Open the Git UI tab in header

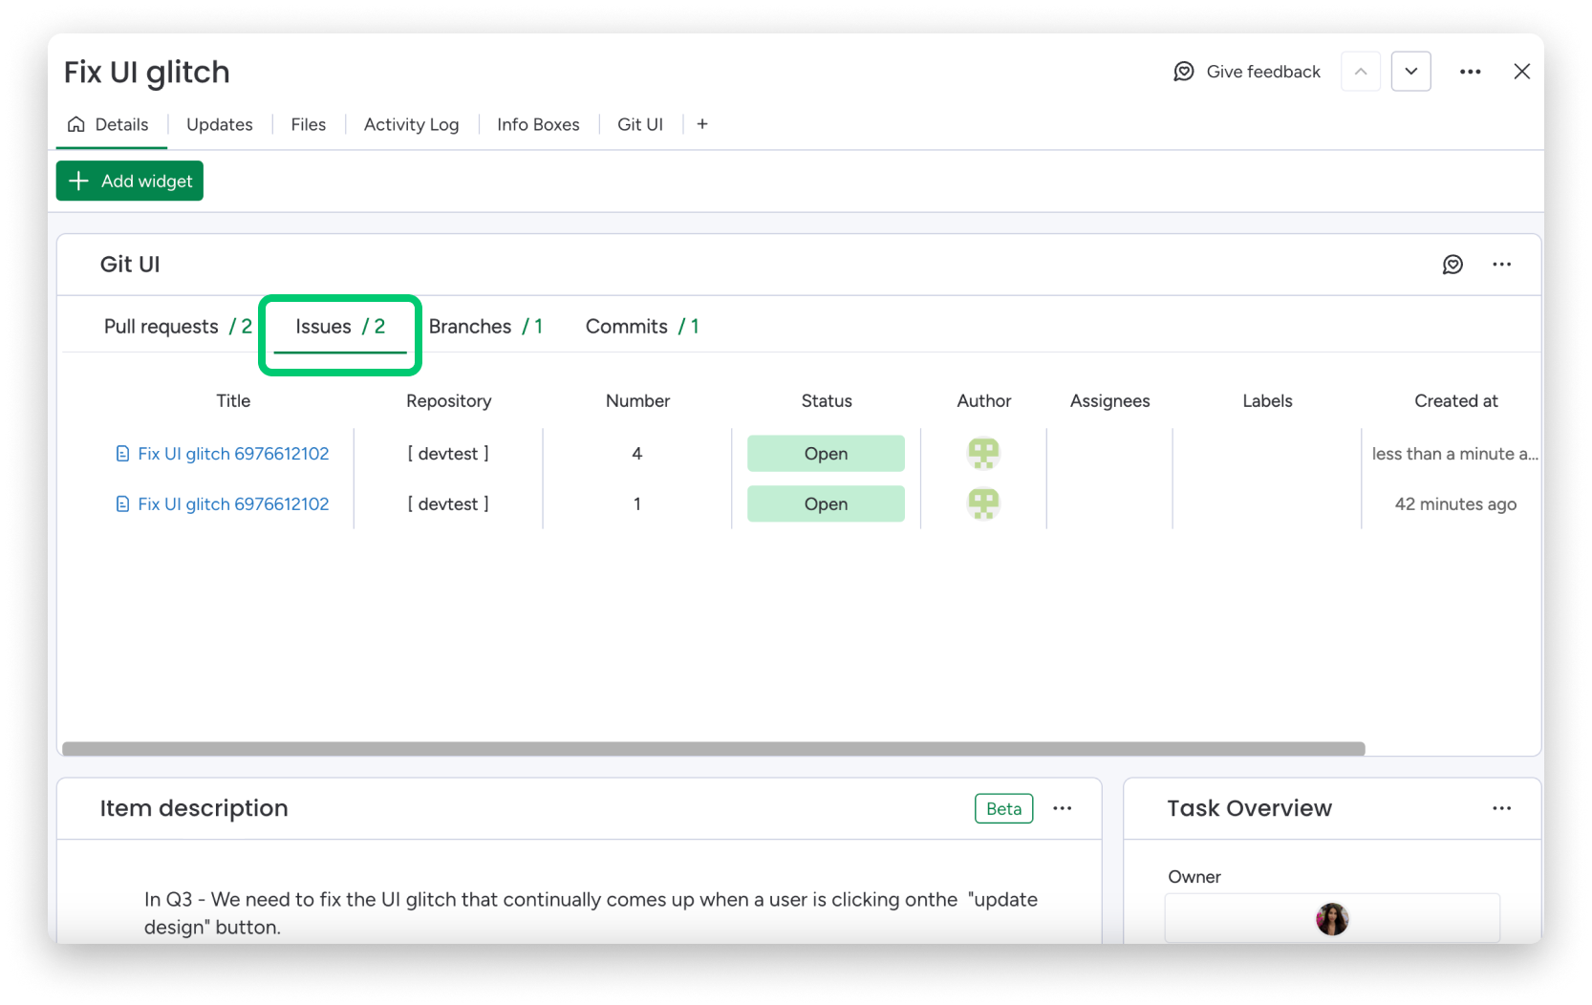(640, 124)
